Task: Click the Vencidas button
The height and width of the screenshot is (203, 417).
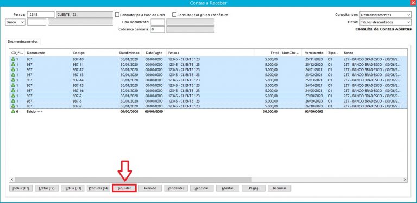Action: [x=202, y=188]
